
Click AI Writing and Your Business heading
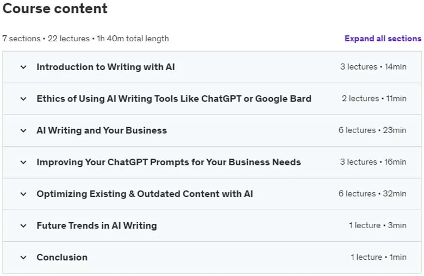(102, 130)
